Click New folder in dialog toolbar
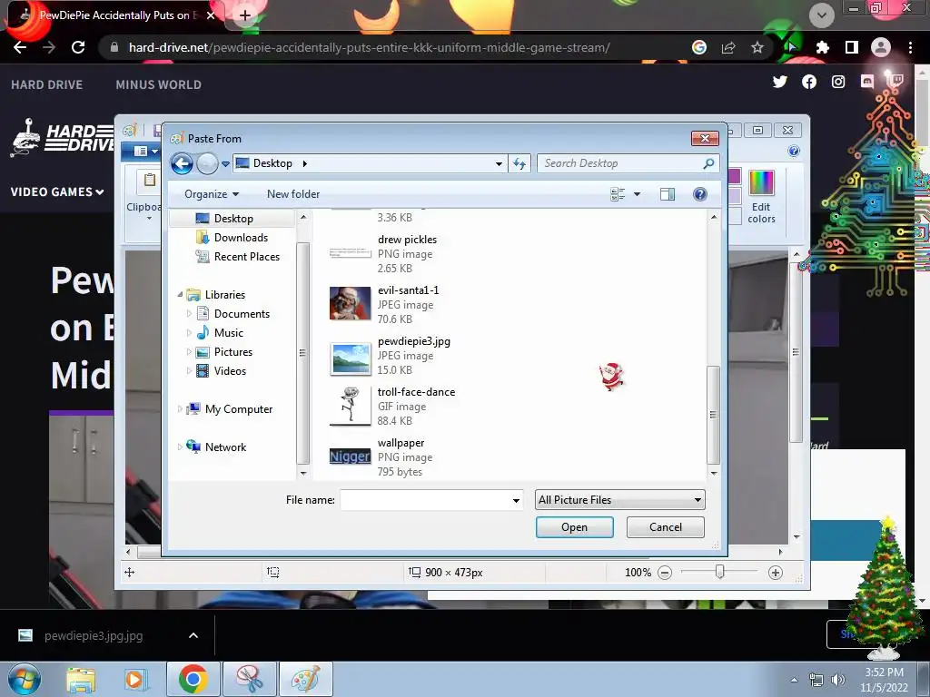Screen dimensions: 930x697 point(293,194)
